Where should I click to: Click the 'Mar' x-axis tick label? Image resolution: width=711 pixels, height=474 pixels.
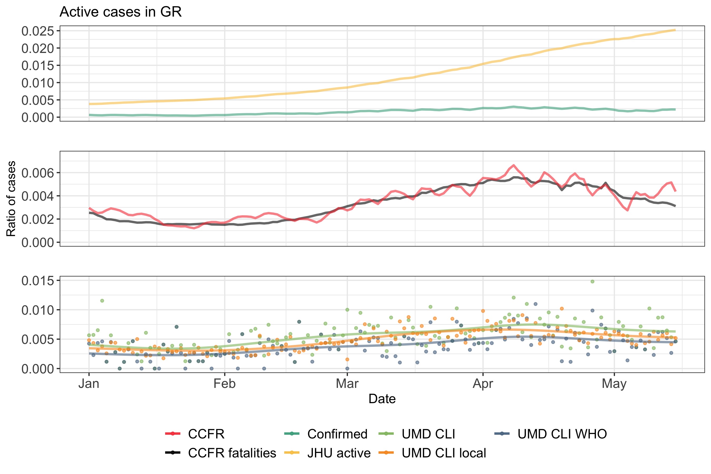347,384
